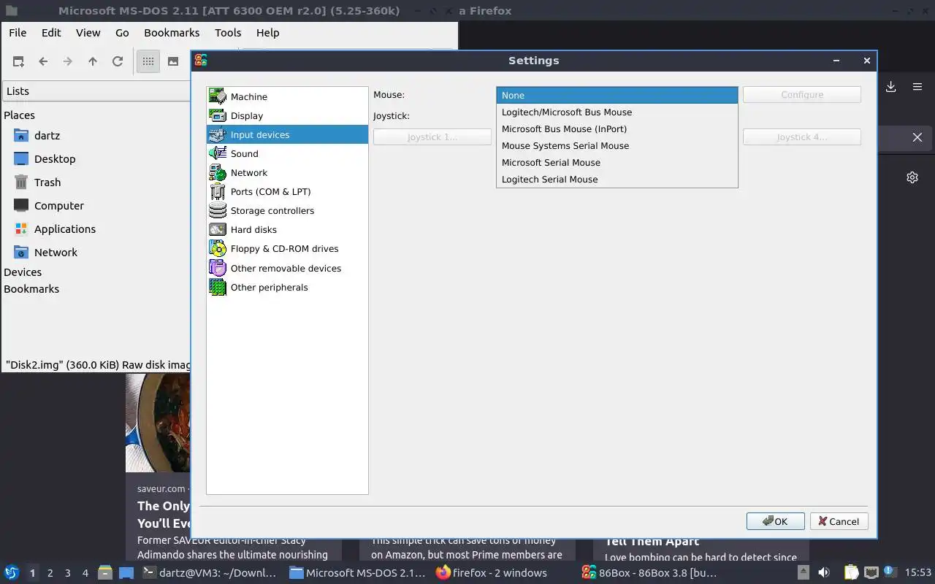This screenshot has height=584, width=935.
Task: Open the Lists side pane dropdown
Action: click(96, 91)
